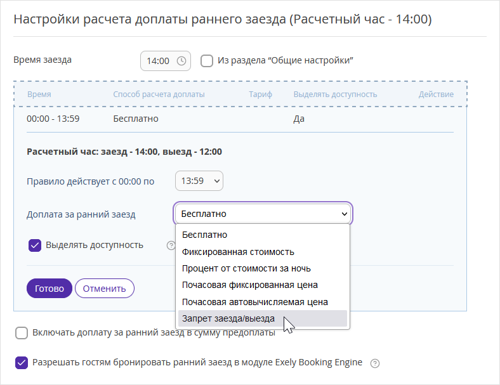Click the clock icon in check-in time field
The height and width of the screenshot is (385, 500).
tap(181, 61)
